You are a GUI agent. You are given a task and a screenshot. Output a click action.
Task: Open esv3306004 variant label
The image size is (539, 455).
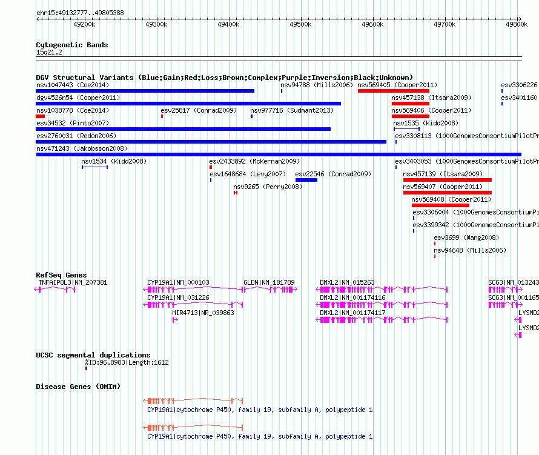[476, 212]
